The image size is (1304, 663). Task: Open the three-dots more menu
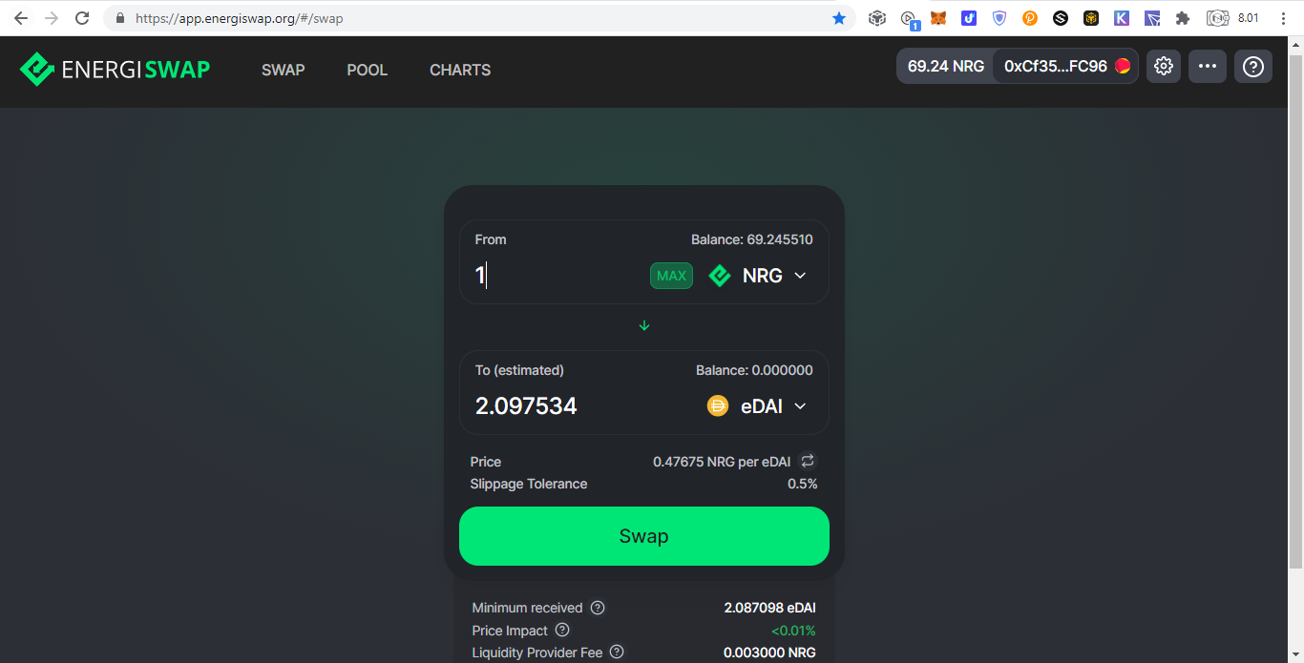coord(1208,67)
